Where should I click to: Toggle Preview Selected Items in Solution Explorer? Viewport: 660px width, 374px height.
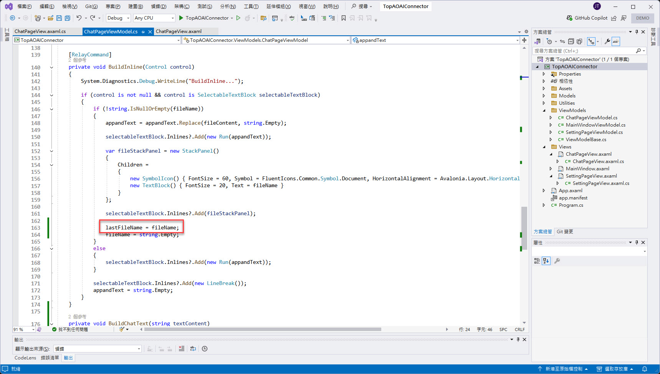tap(616, 41)
